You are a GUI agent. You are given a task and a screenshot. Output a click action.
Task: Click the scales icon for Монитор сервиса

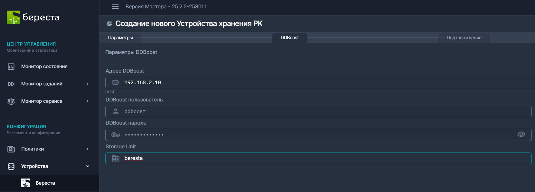(x=11, y=101)
